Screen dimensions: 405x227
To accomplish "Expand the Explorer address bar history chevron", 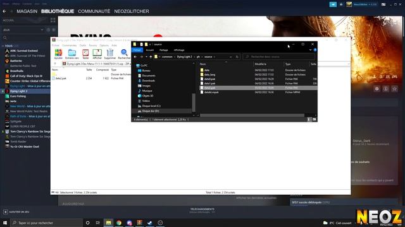I will point(230,57).
